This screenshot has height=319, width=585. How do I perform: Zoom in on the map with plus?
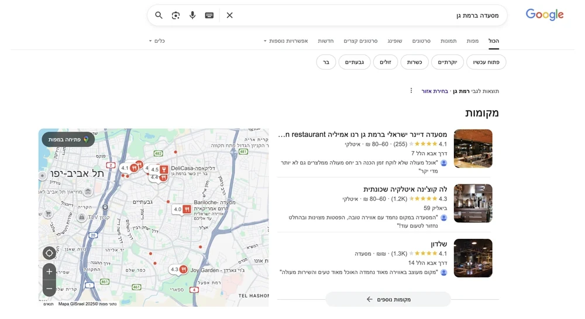tap(49, 272)
